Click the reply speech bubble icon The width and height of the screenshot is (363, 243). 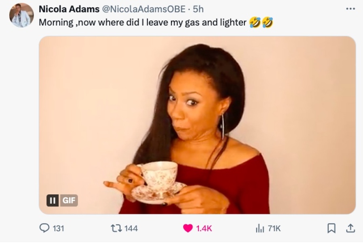click(44, 228)
